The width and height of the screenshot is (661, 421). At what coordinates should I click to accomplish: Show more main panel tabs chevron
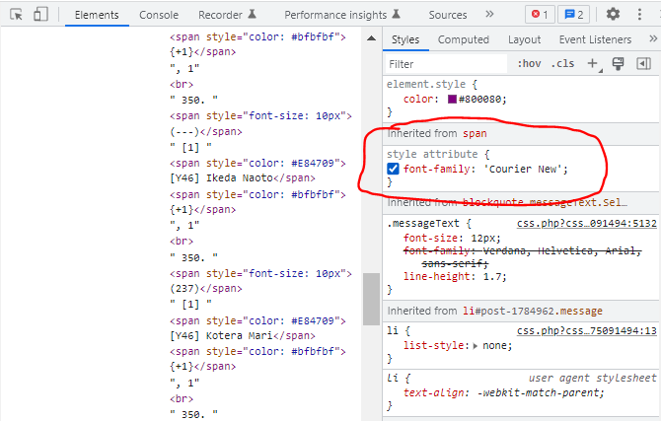pyautogui.click(x=489, y=15)
